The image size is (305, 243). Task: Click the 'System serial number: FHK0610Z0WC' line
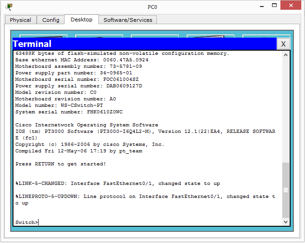click(69, 112)
